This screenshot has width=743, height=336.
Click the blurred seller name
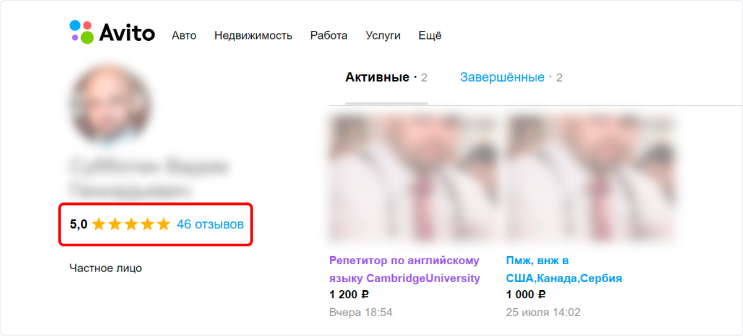(x=148, y=178)
